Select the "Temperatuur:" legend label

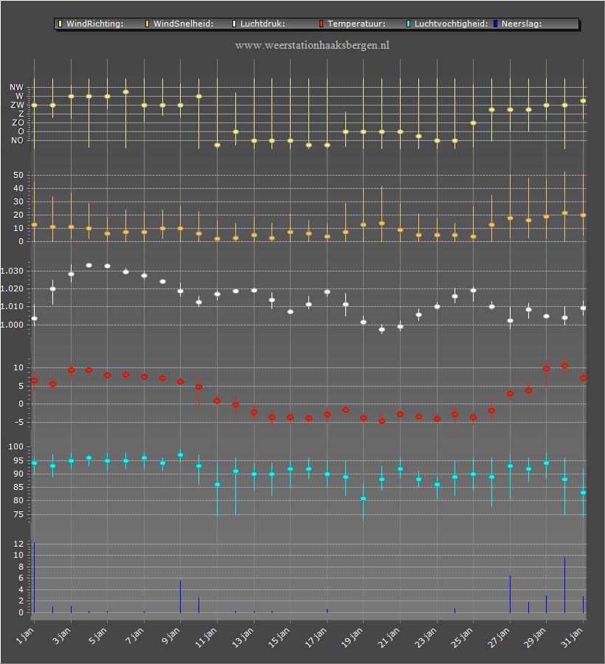coord(356,24)
